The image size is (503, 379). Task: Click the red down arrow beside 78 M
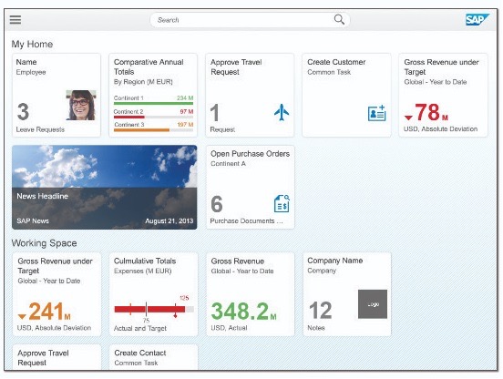(x=408, y=118)
